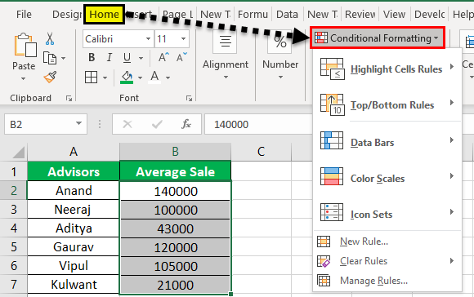474x297 pixels.
Task: Open Highlight Cells Rules submenu
Action: coord(387,69)
